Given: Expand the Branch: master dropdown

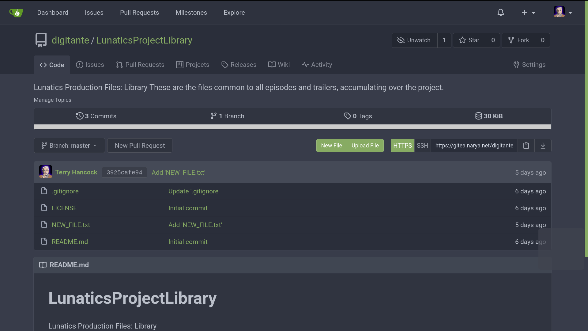Looking at the screenshot, I should pos(69,146).
